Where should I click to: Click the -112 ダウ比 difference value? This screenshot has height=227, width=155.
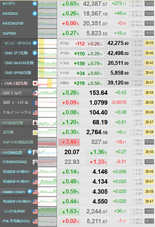[x=80, y=44]
